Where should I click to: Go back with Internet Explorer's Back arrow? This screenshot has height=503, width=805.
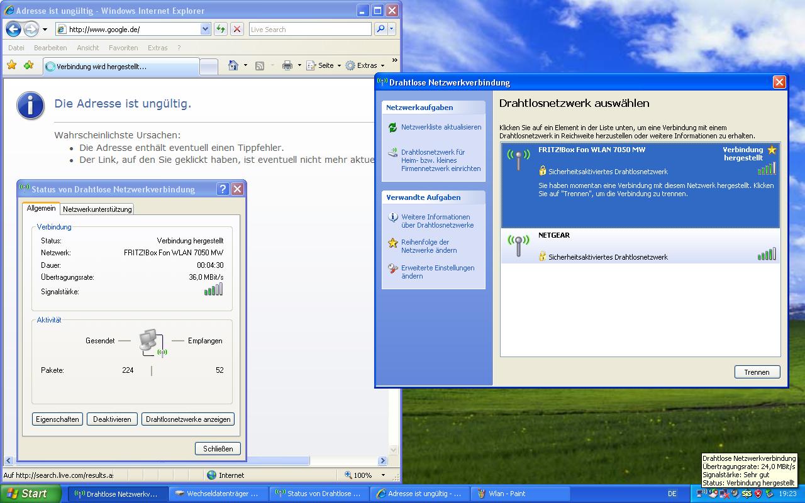[x=13, y=29]
